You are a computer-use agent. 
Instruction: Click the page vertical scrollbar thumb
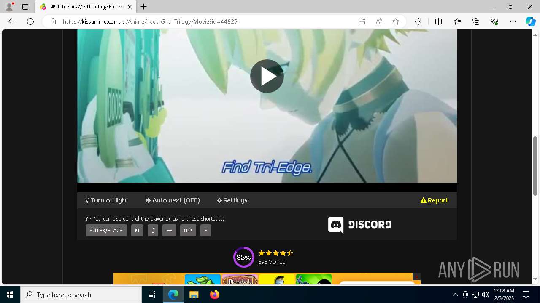pos(535,166)
